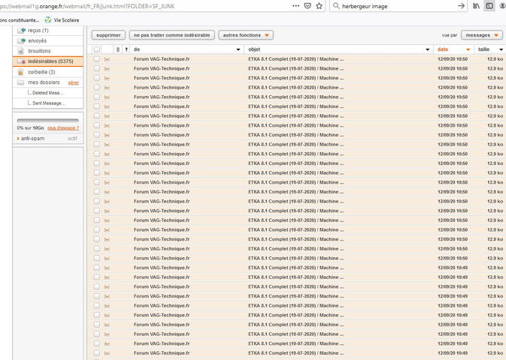Click the storage usage progress bar

tap(48, 121)
